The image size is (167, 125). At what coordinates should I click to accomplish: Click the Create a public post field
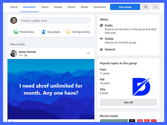point(55,20)
